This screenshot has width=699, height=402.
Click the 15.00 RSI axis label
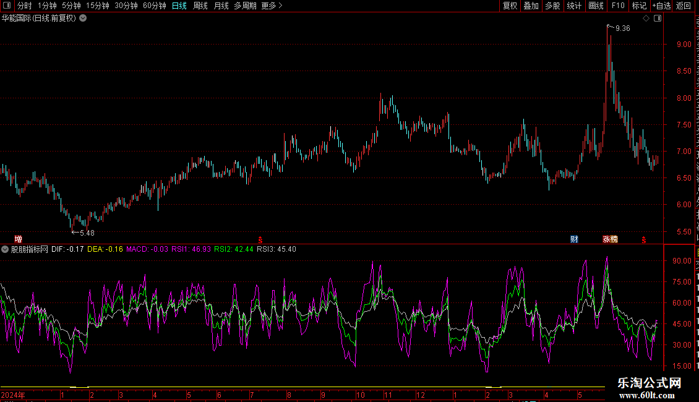(682, 366)
